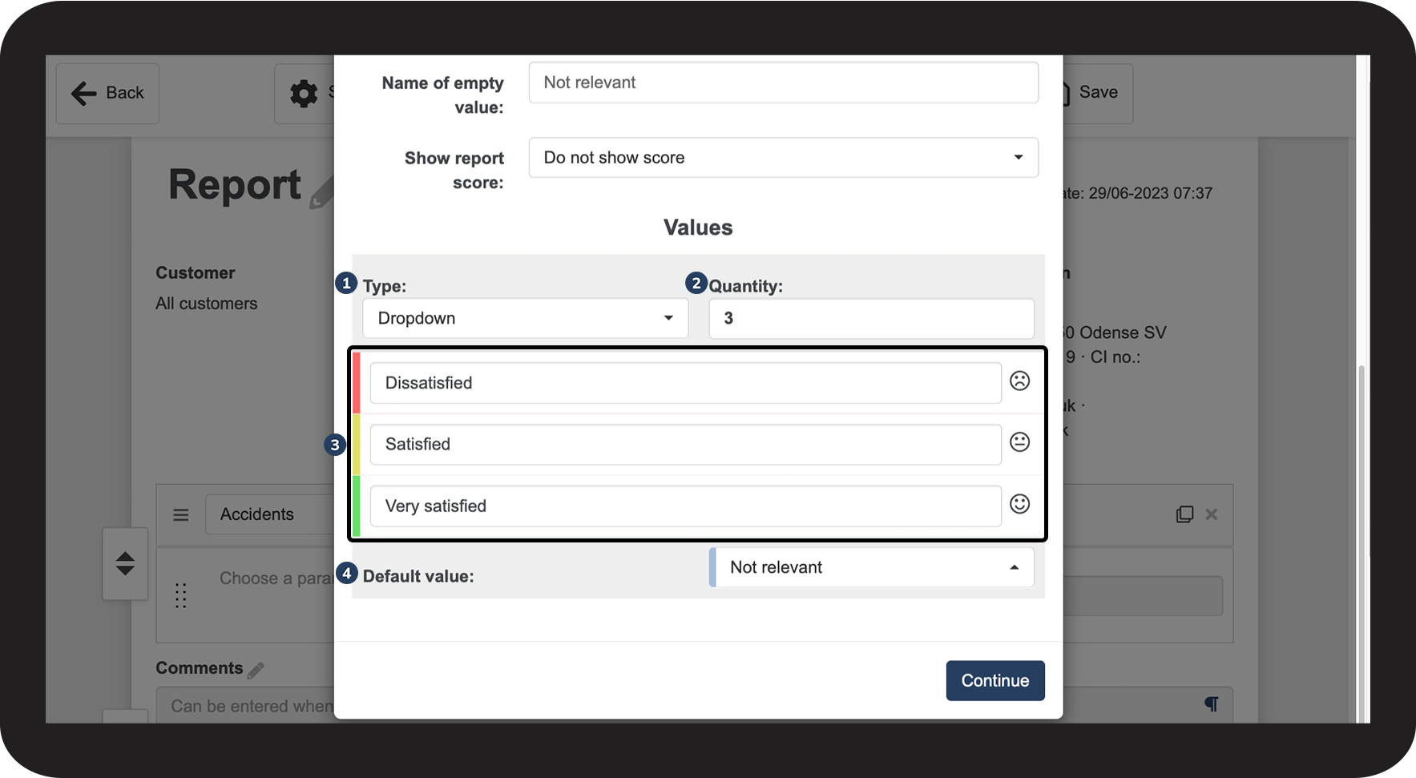1416x778 pixels.
Task: Click the sad face icon beside Dissatisfied
Action: coord(1019,381)
